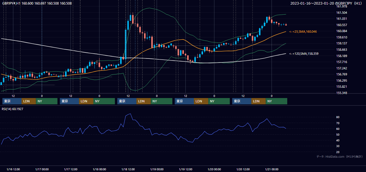Screen dimensions: 366x172
Task: Click price axis label 155.821
Action: [x=342, y=87]
